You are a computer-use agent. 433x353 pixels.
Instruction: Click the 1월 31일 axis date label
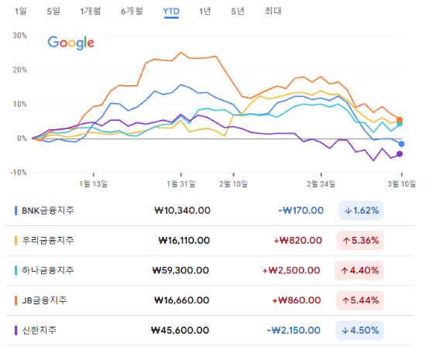click(x=181, y=183)
